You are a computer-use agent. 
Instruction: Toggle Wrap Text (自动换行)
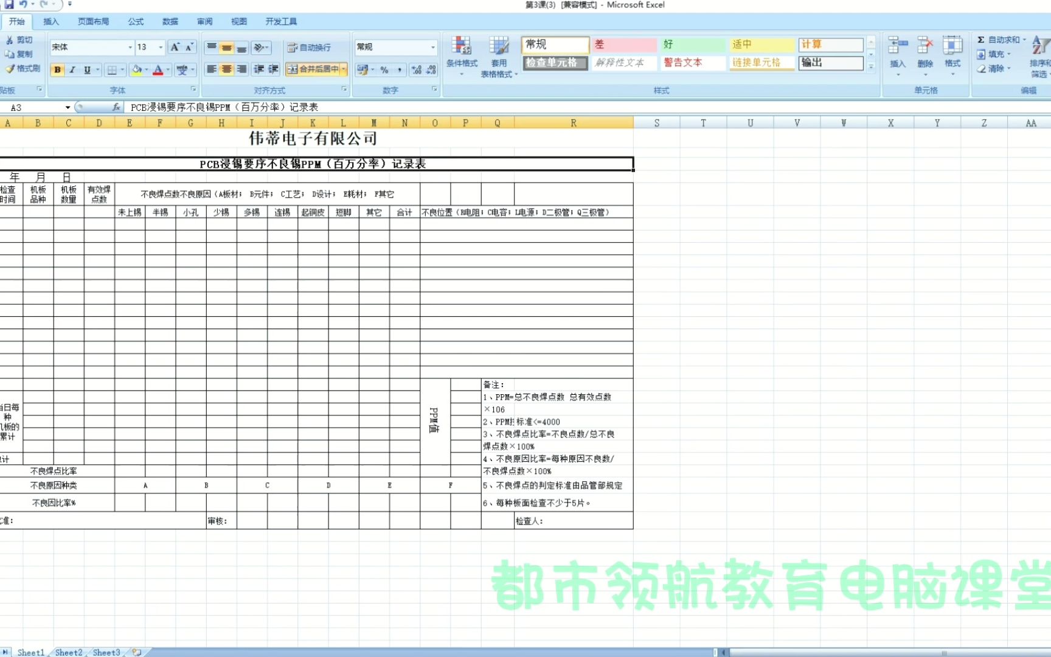pos(310,47)
